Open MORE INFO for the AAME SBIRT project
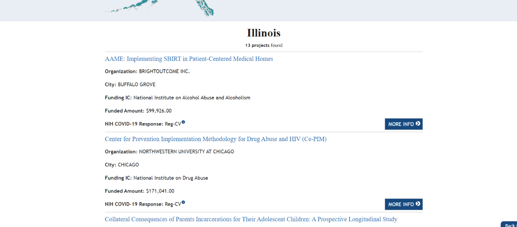This screenshot has width=517, height=227. point(403,124)
